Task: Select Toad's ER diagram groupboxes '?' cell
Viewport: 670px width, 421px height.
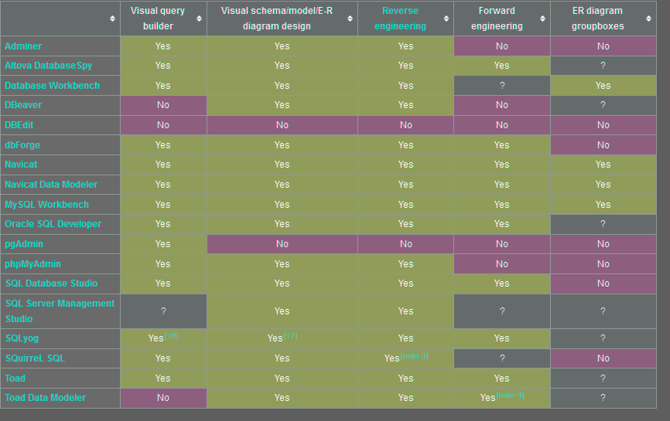Action: (603, 379)
